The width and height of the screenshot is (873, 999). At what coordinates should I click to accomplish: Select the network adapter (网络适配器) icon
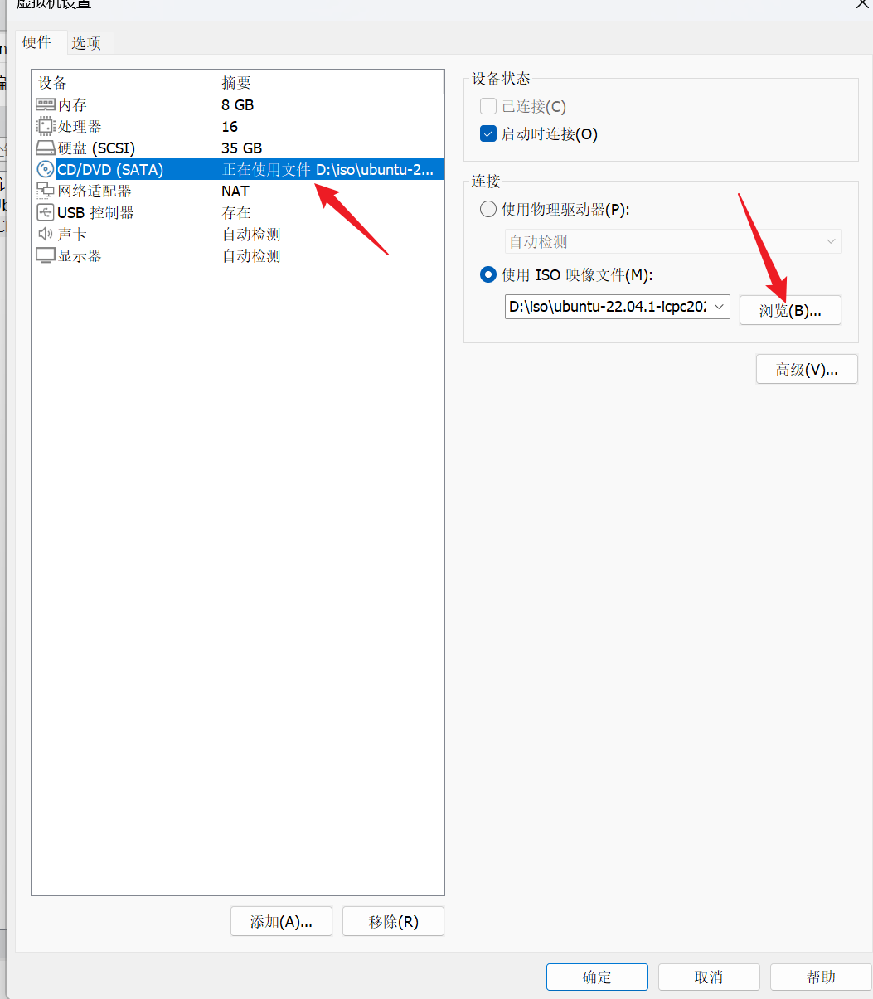[x=46, y=191]
